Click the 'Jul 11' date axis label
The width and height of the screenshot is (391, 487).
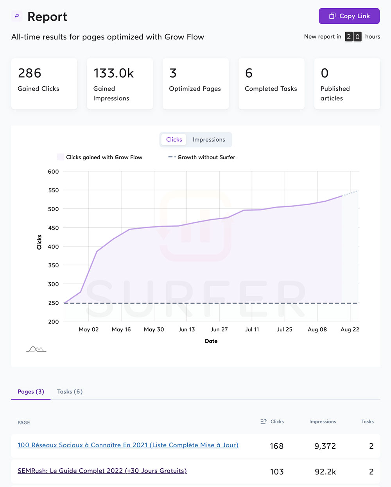[x=252, y=329]
